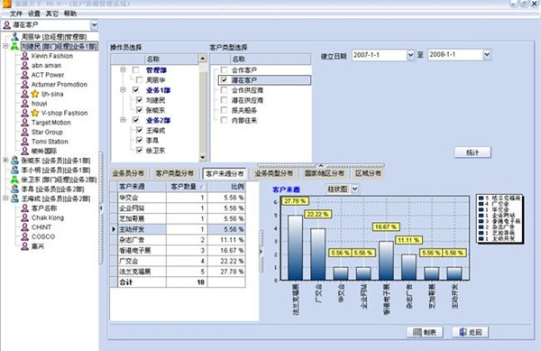Collapse the 业务2部 group in operator list

click(x=123, y=120)
